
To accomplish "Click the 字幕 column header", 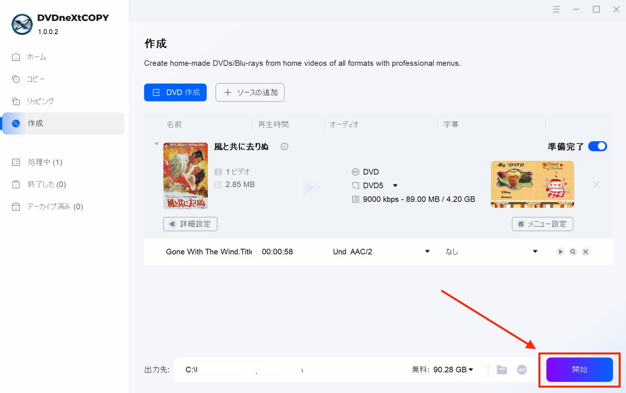I will (451, 124).
